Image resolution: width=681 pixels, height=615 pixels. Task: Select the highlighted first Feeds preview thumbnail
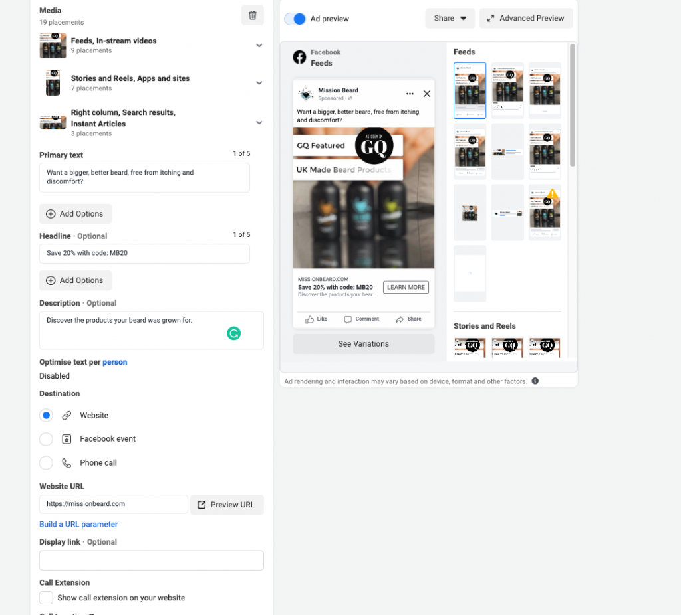pos(470,90)
